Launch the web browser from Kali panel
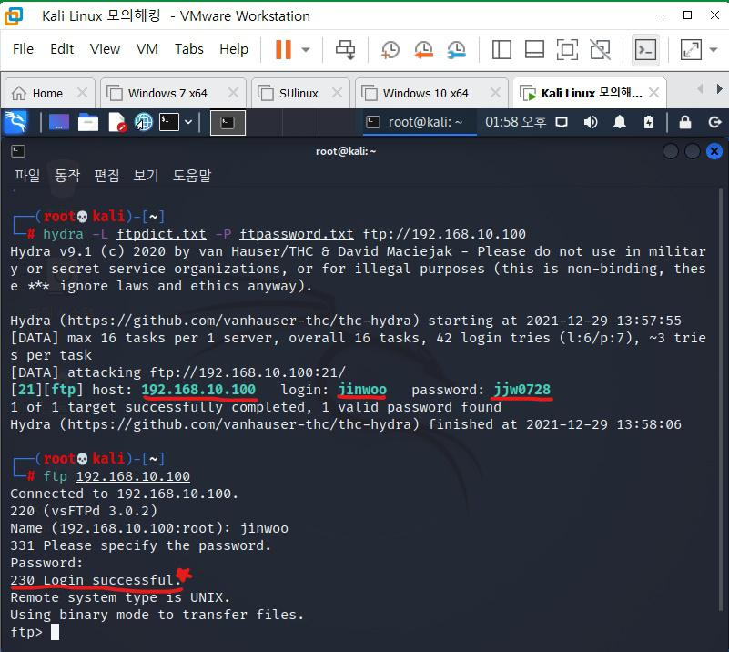The image size is (729, 652). click(144, 122)
